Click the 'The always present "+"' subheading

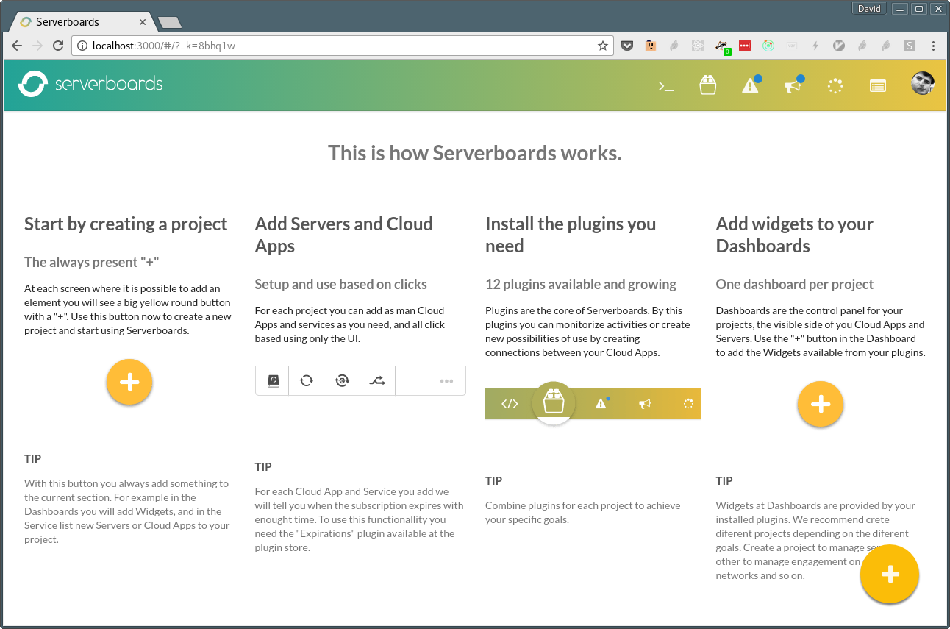click(x=92, y=262)
